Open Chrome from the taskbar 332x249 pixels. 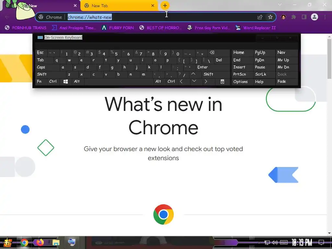coord(24,243)
